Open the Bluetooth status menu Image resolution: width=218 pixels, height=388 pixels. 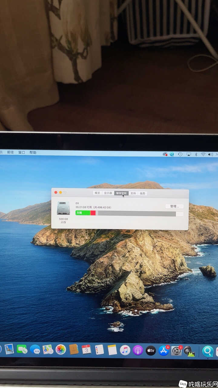point(196,154)
